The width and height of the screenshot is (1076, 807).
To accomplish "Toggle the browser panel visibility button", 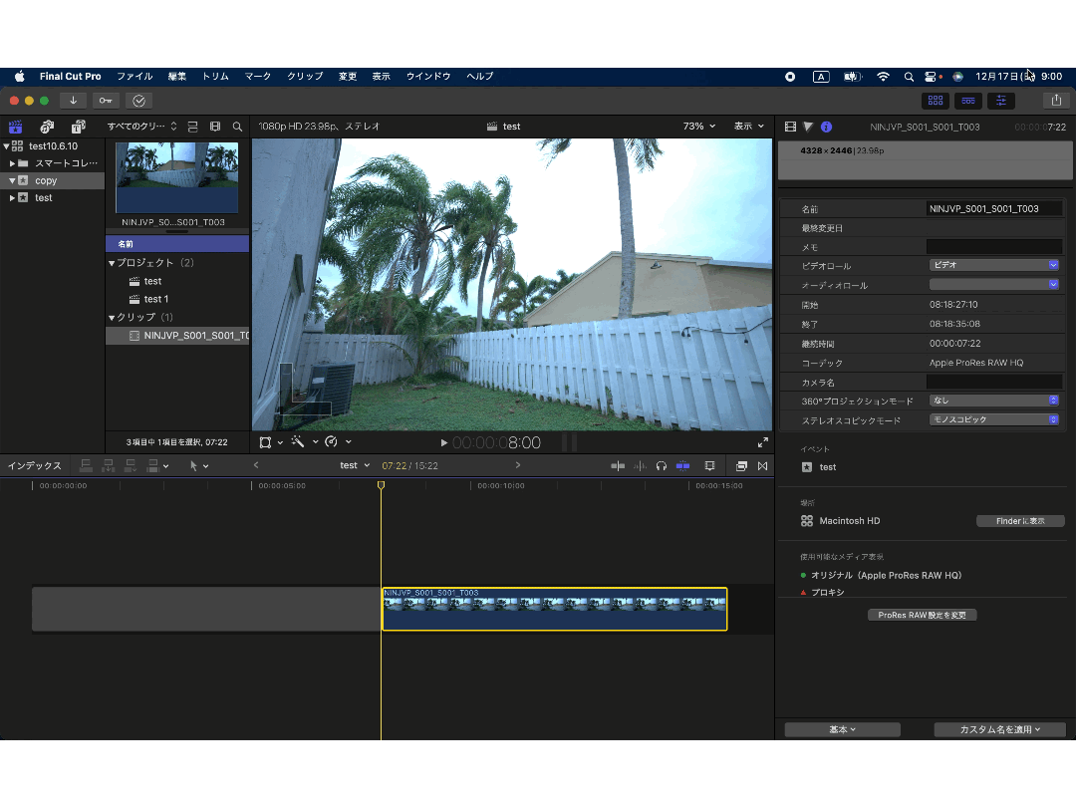I will pos(935,101).
